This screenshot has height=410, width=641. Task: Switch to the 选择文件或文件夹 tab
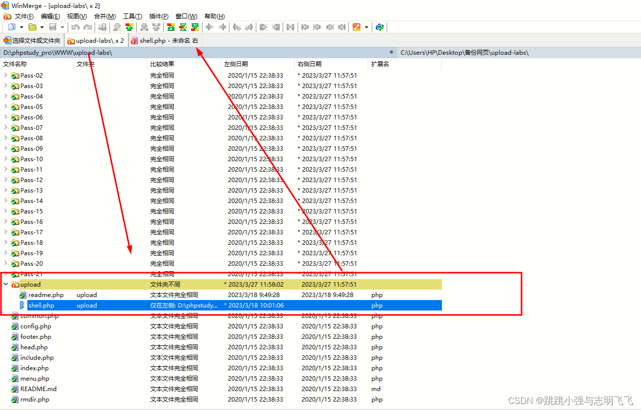tap(32, 41)
